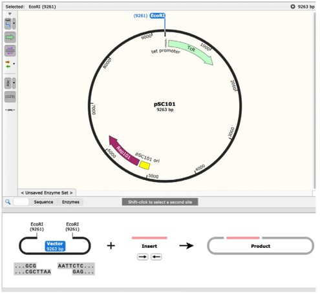The height and width of the screenshot is (293, 320).
Task: Toggle the (123) position numbers button
Action: [x=10, y=97]
